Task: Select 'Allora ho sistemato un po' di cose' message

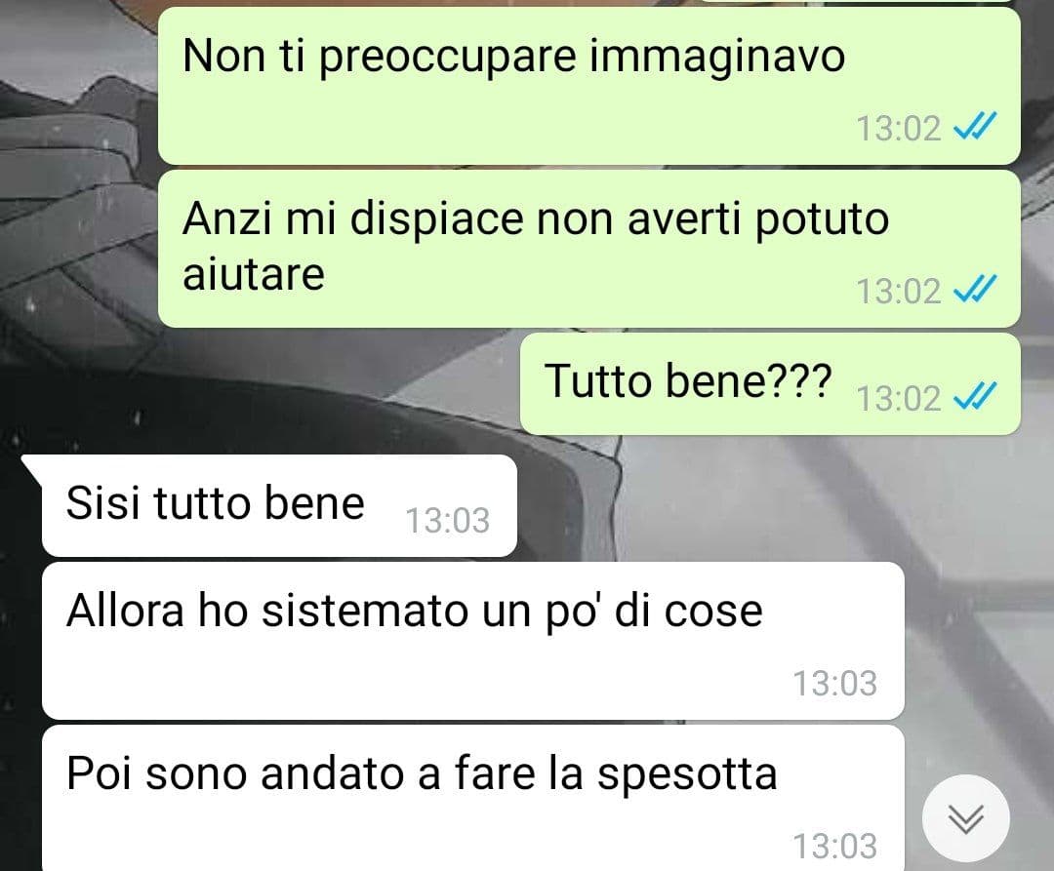Action: click(x=473, y=641)
